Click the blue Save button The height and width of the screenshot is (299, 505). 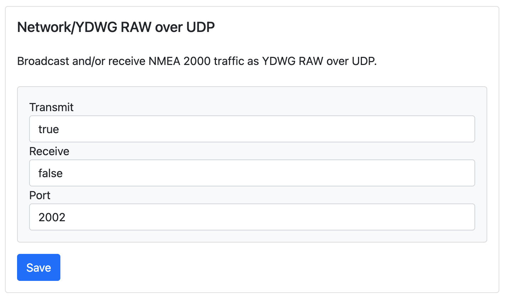click(x=39, y=267)
